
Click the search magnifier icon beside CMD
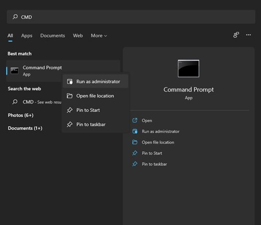[x=15, y=17]
